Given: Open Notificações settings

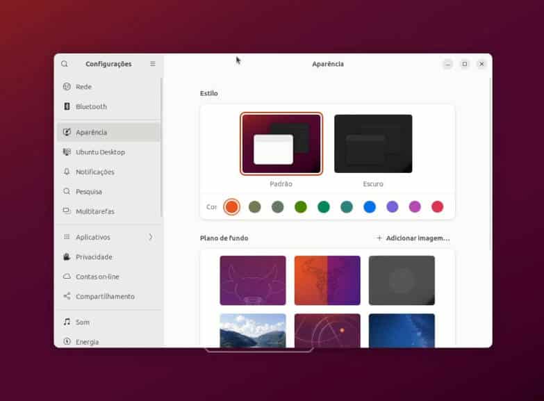Looking at the screenshot, I should 109,172.
